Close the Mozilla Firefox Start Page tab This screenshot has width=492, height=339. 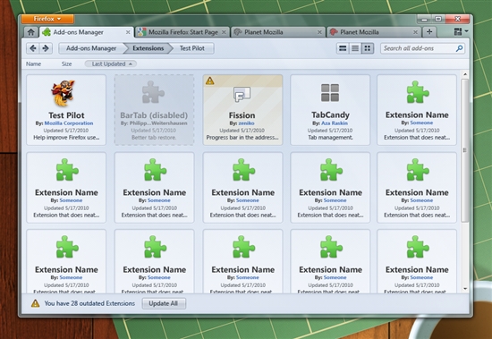(224, 32)
